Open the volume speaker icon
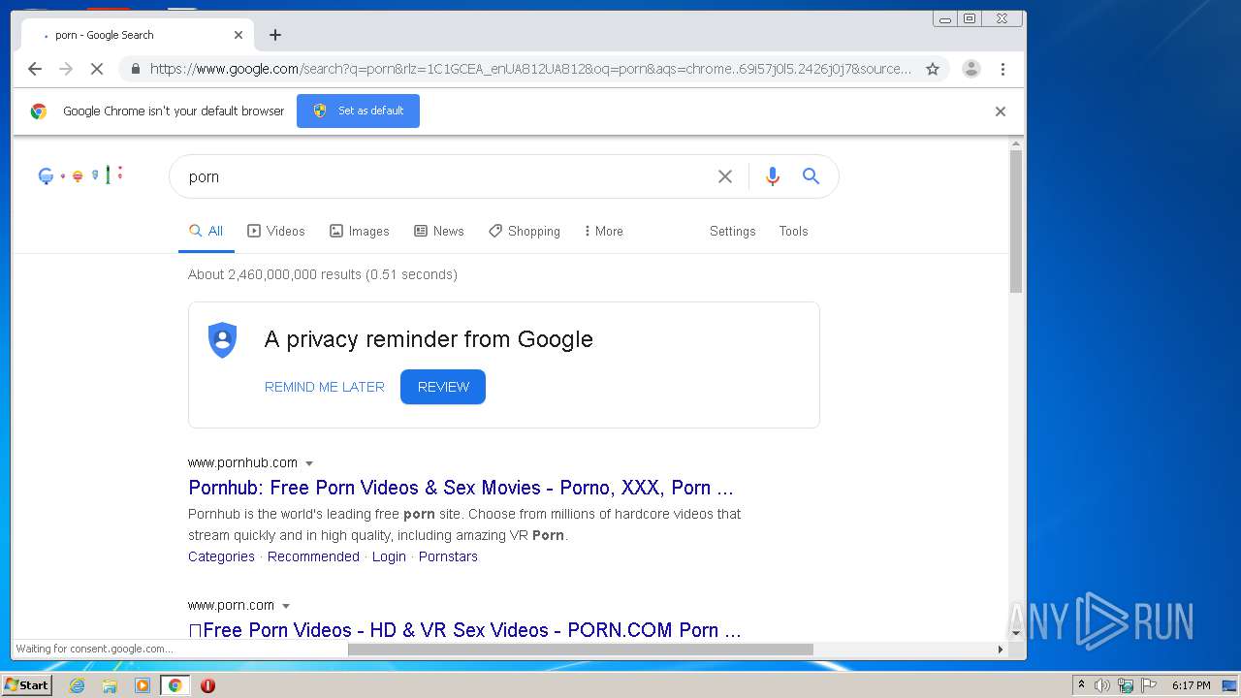 [x=1102, y=685]
